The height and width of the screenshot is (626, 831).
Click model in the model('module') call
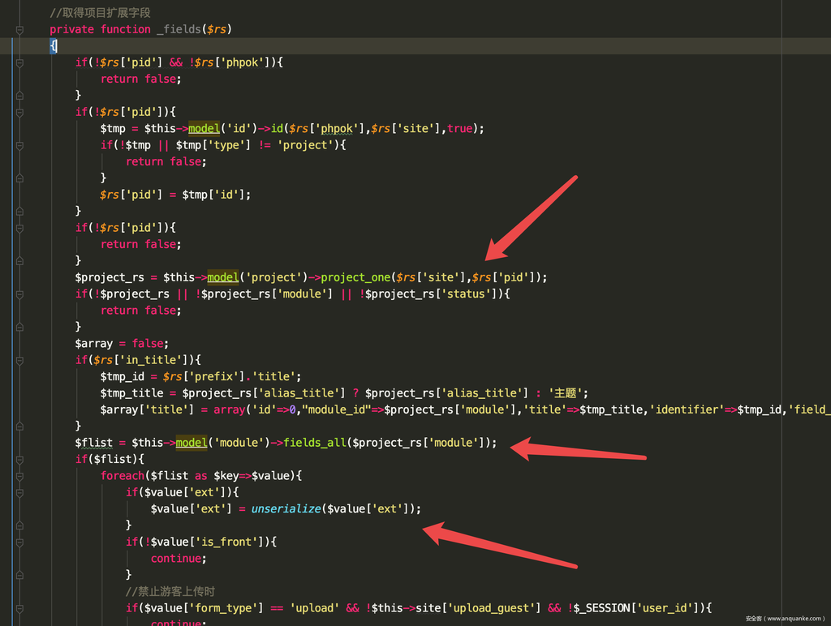coord(192,443)
